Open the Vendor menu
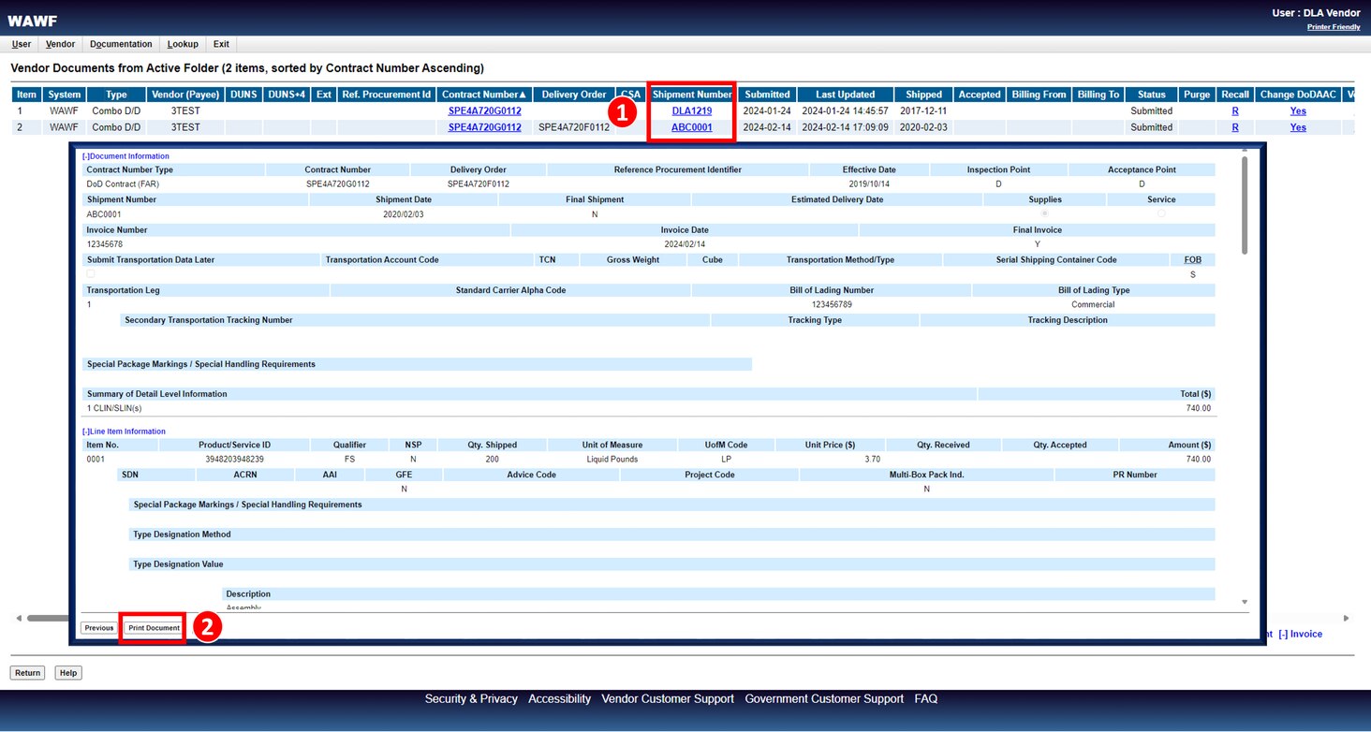The image size is (1371, 732). [61, 44]
